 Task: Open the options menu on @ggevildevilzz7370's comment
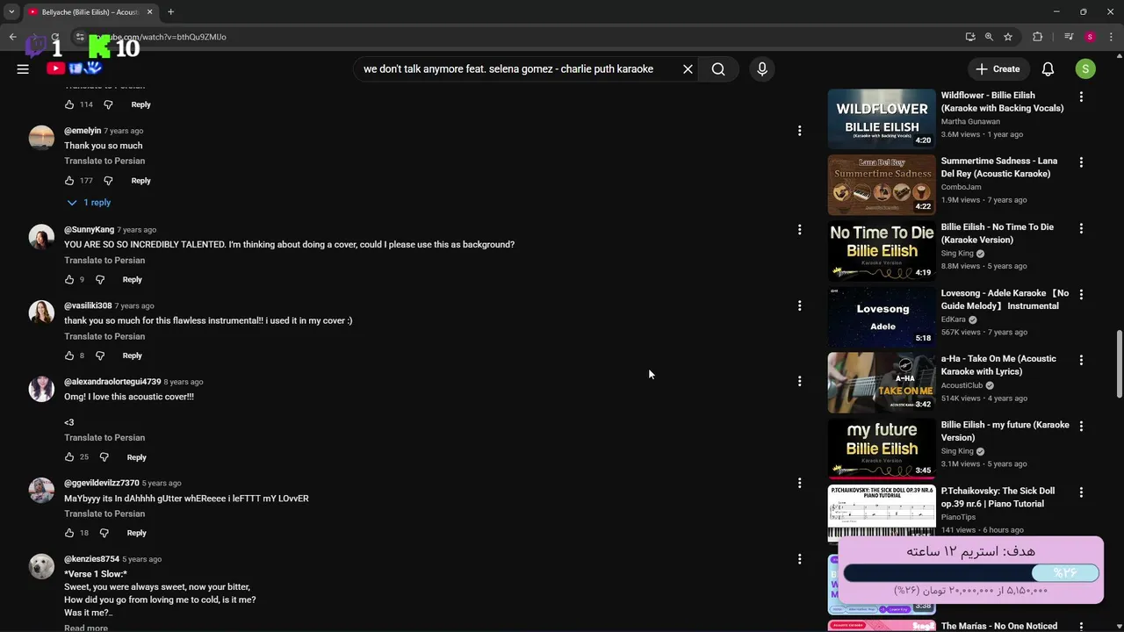pyautogui.click(x=799, y=483)
